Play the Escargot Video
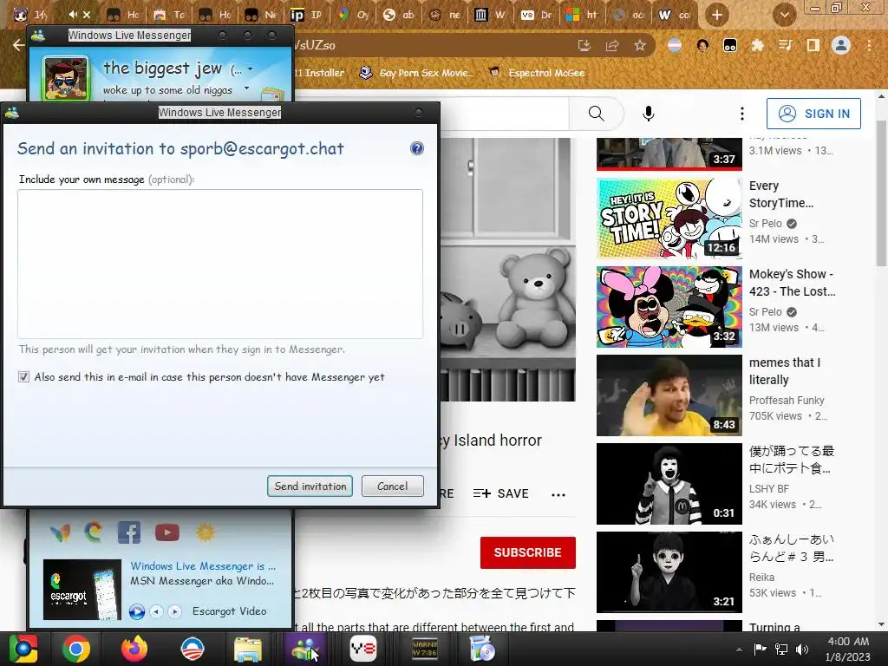The width and height of the screenshot is (888, 666). point(136,611)
